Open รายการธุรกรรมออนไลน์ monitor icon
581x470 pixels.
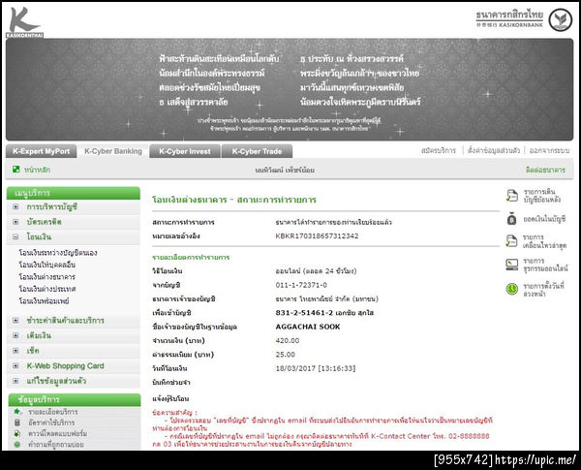(511, 265)
